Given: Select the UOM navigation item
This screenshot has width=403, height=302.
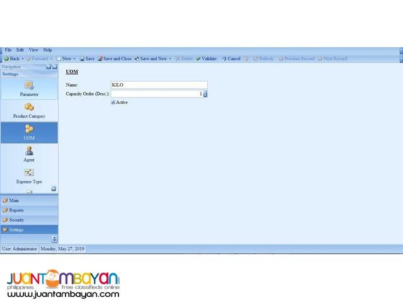Looking at the screenshot, I should 29,133.
